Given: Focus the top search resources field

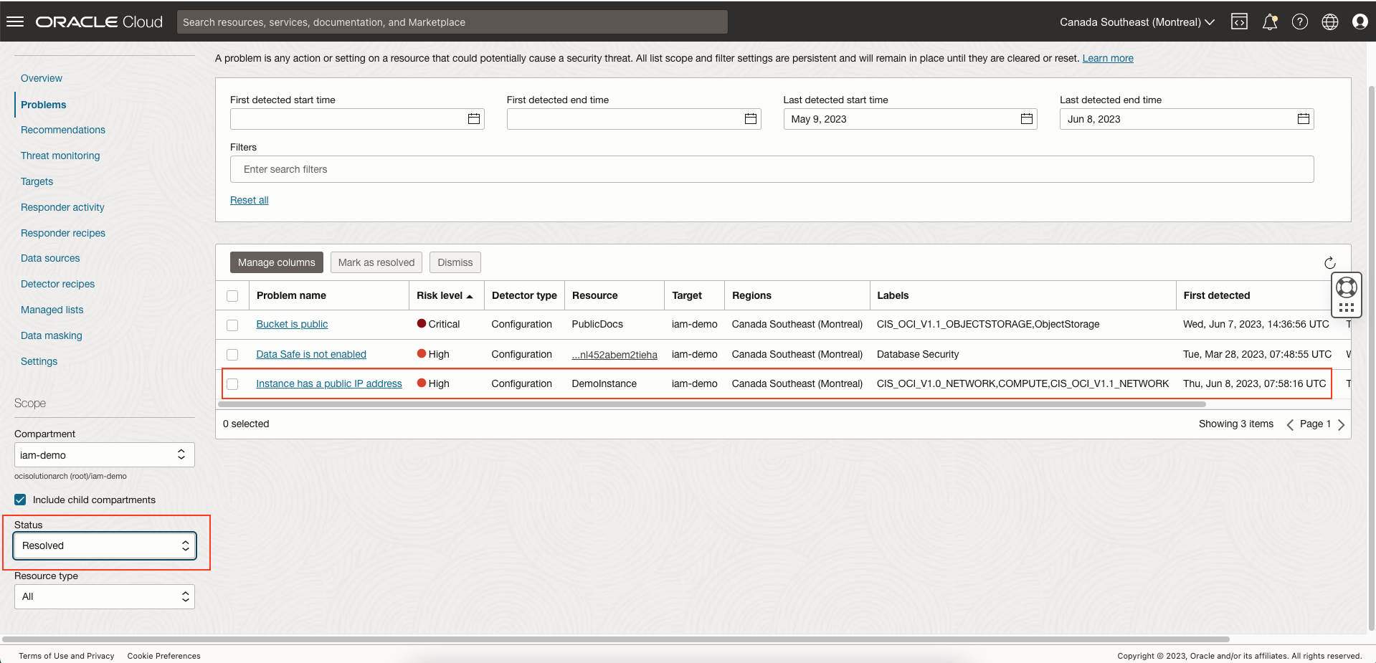Looking at the screenshot, I should (452, 22).
